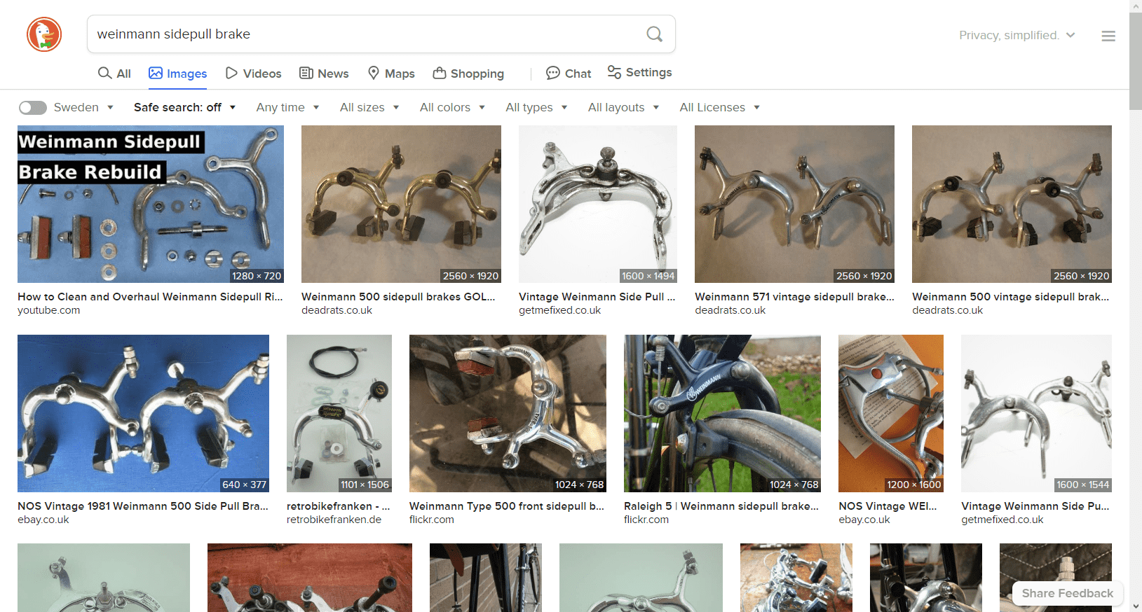Open the hamburger menu icon
The height and width of the screenshot is (612, 1142).
(1108, 36)
